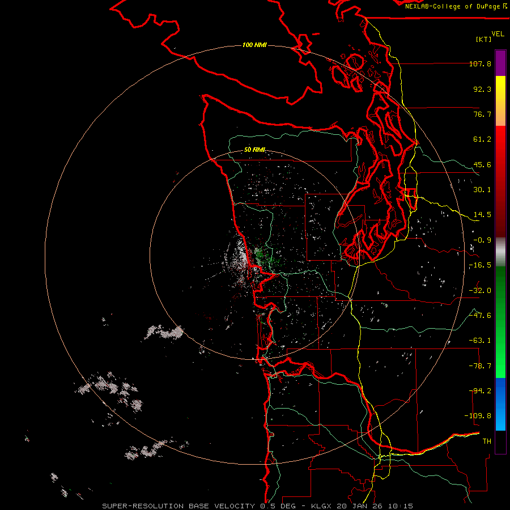The width and height of the screenshot is (510, 510).
Task: Click the -63.1 velocity scale value
Action: pos(480,341)
